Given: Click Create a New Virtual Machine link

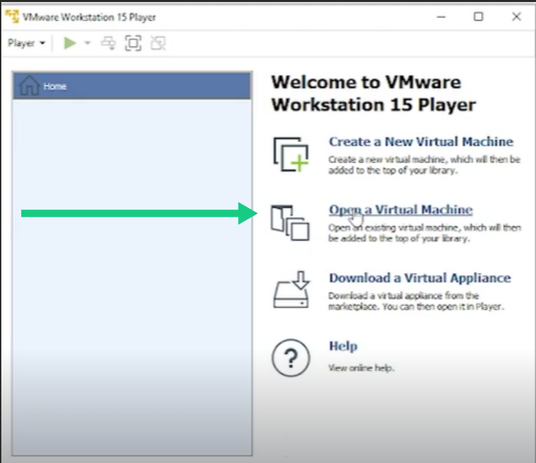Looking at the screenshot, I should 421,141.
